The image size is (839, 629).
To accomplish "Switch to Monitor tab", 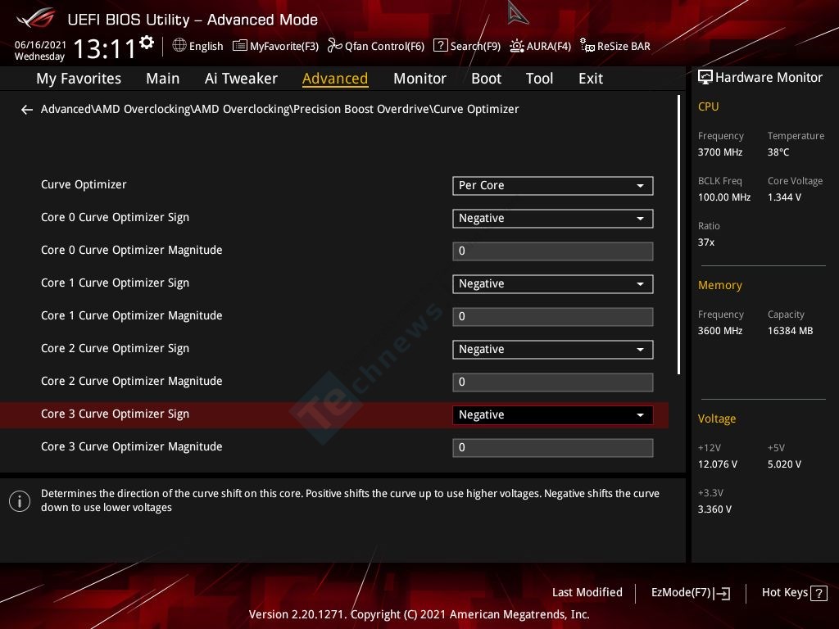I will point(419,79).
